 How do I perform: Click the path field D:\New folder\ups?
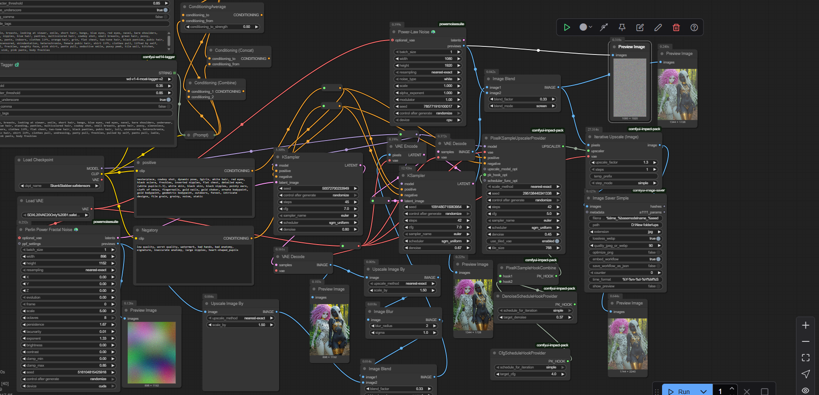625,225
